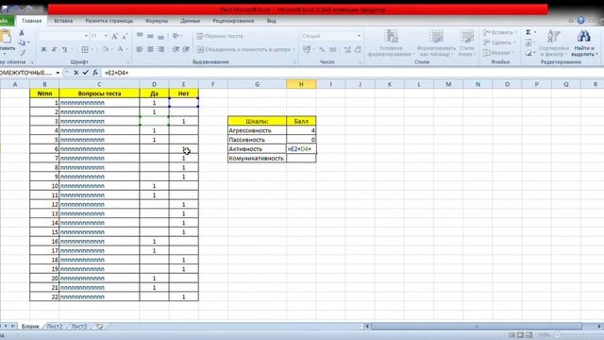Open Insert Function fx dialog
This screenshot has width=604, height=340.
tap(94, 73)
